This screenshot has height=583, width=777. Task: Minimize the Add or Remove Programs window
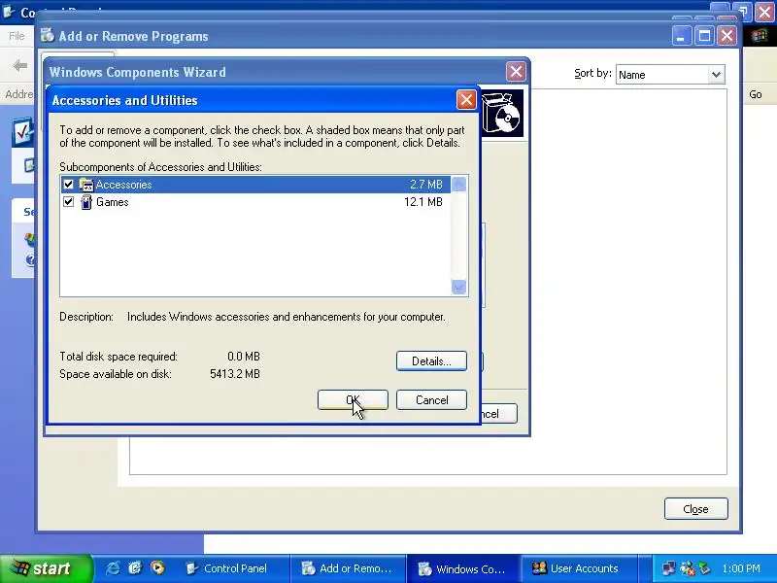pyautogui.click(x=682, y=36)
